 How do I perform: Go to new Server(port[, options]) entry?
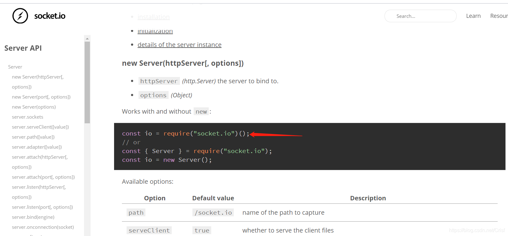[41, 97]
